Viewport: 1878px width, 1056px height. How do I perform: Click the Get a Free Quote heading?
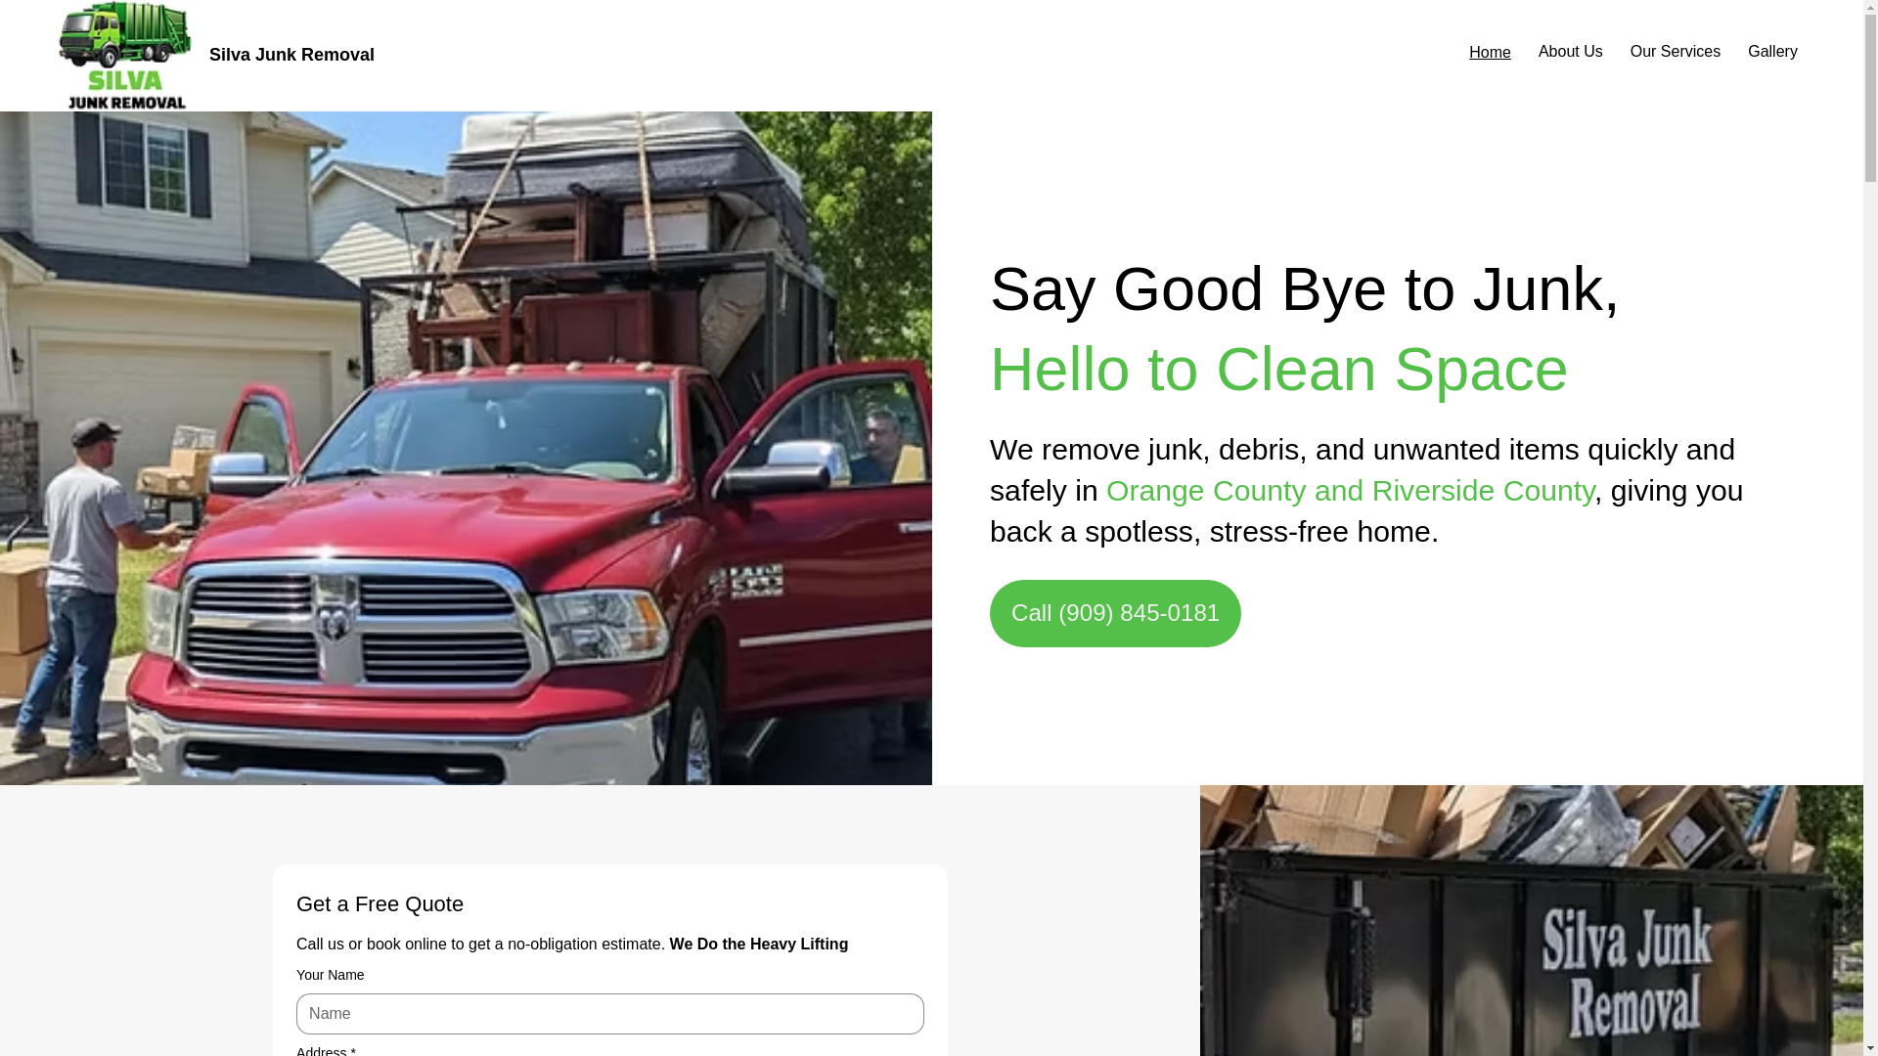click(380, 904)
